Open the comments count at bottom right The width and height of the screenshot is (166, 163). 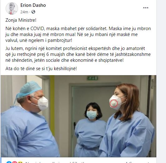click(138, 162)
